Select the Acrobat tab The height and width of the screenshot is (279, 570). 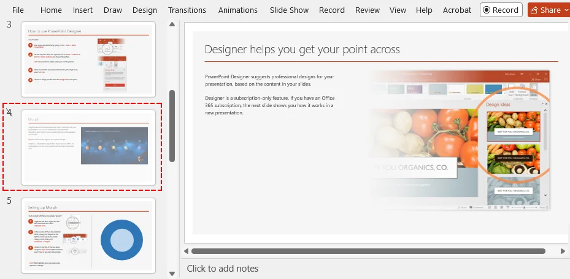[x=457, y=10]
